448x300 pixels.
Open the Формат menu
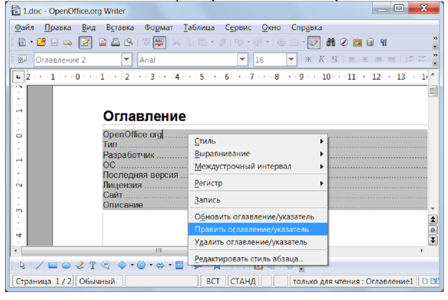click(158, 27)
